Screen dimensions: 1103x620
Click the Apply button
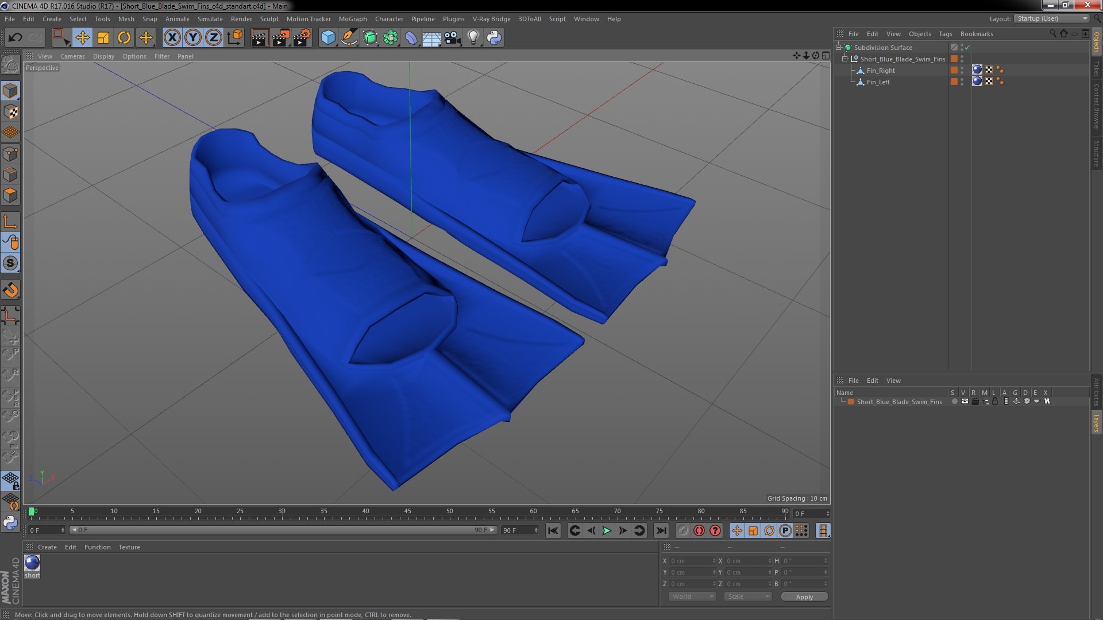804,596
